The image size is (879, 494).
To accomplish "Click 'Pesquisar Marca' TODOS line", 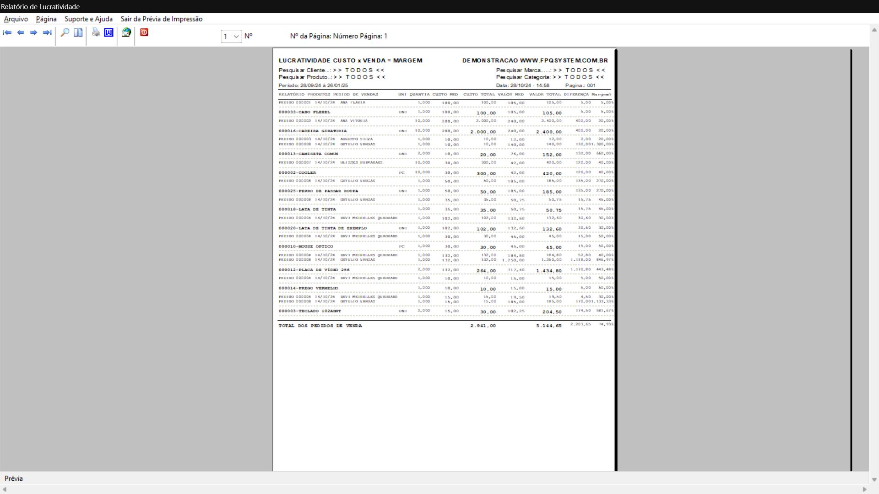I will click(551, 70).
